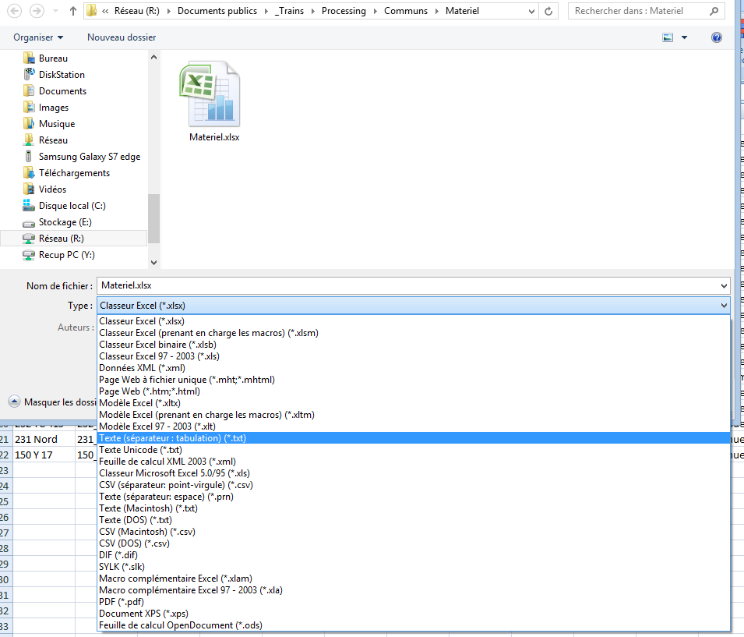Select Modèle Excel (*.xltx) format
Screen dimensions: 744x637
[x=413, y=403]
